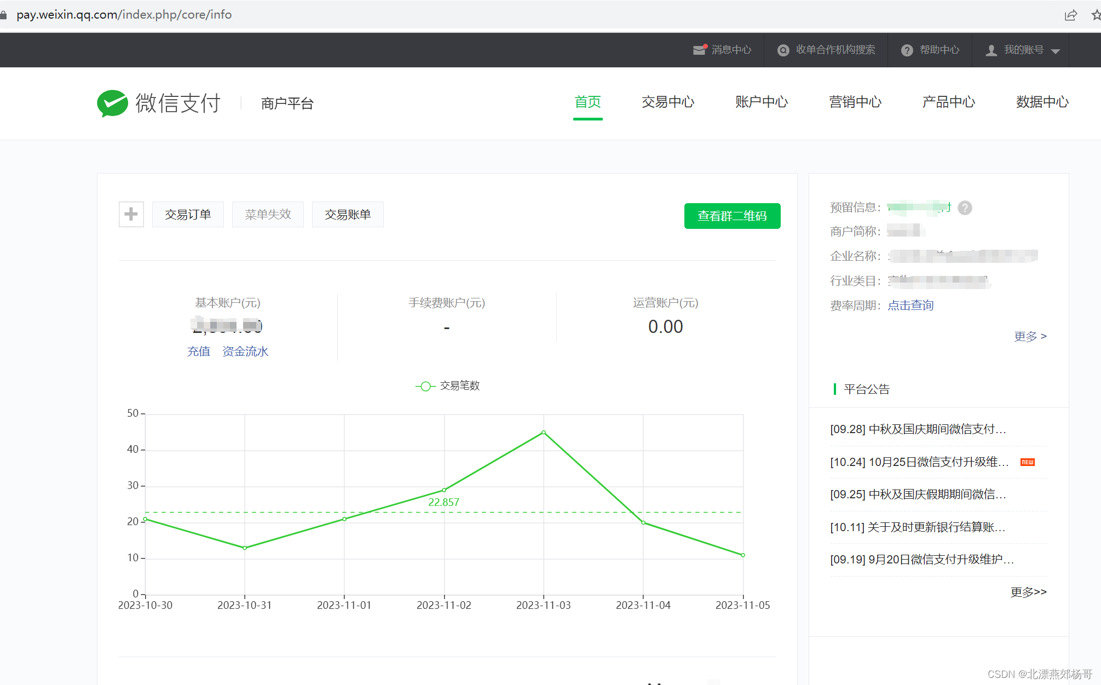Open the 数据中心 tab
Image resolution: width=1101 pixels, height=685 pixels.
[1042, 102]
